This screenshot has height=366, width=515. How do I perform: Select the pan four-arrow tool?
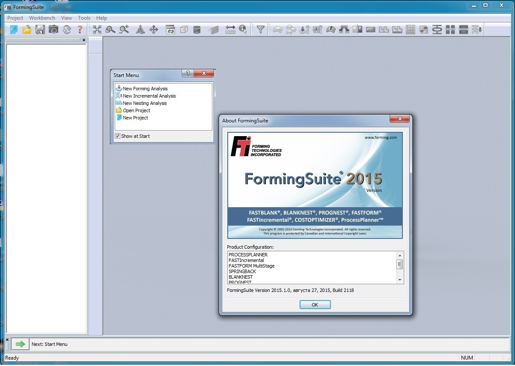(x=154, y=30)
